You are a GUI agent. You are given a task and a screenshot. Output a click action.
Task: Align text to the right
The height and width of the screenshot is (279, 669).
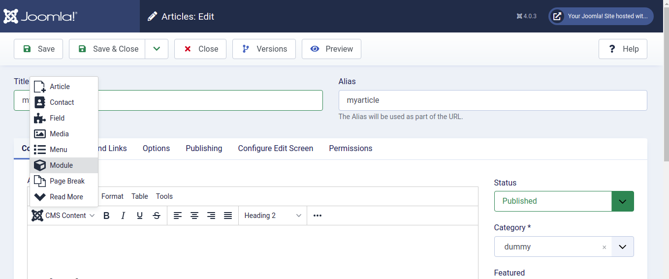point(211,216)
